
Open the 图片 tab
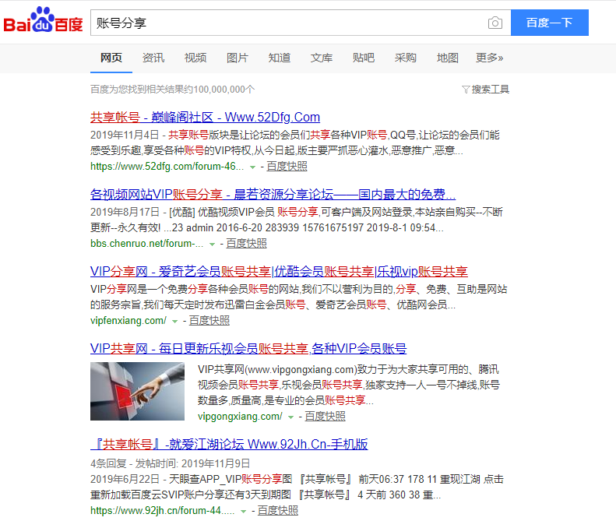(238, 58)
